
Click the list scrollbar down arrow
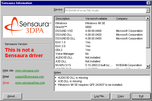click(148, 66)
